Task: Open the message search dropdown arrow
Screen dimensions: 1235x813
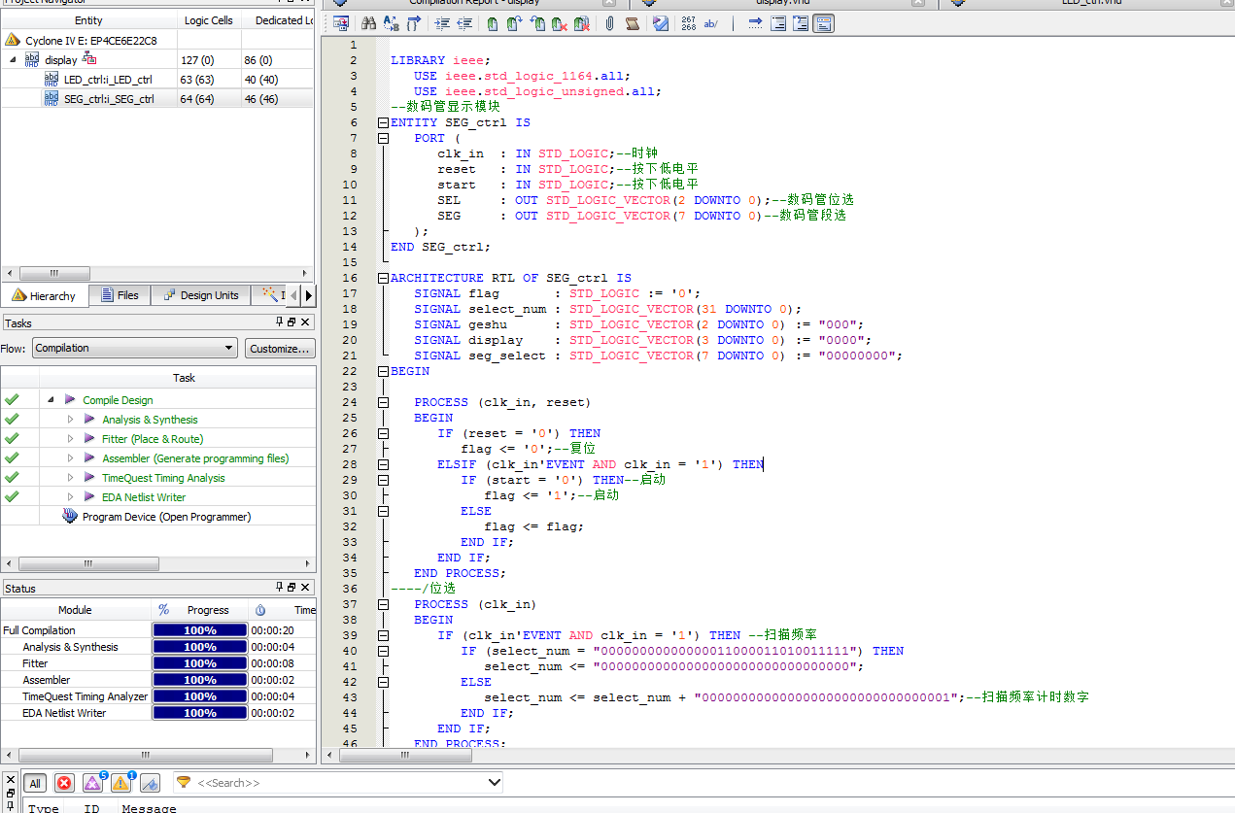Action: click(x=494, y=782)
